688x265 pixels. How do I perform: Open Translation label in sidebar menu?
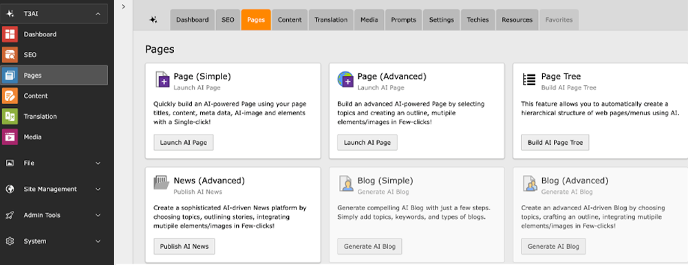pos(40,117)
